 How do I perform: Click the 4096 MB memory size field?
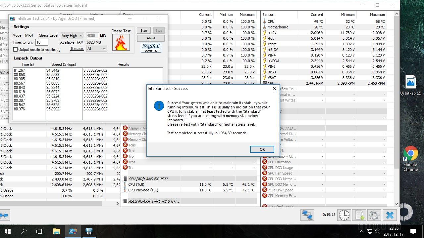[92, 36]
